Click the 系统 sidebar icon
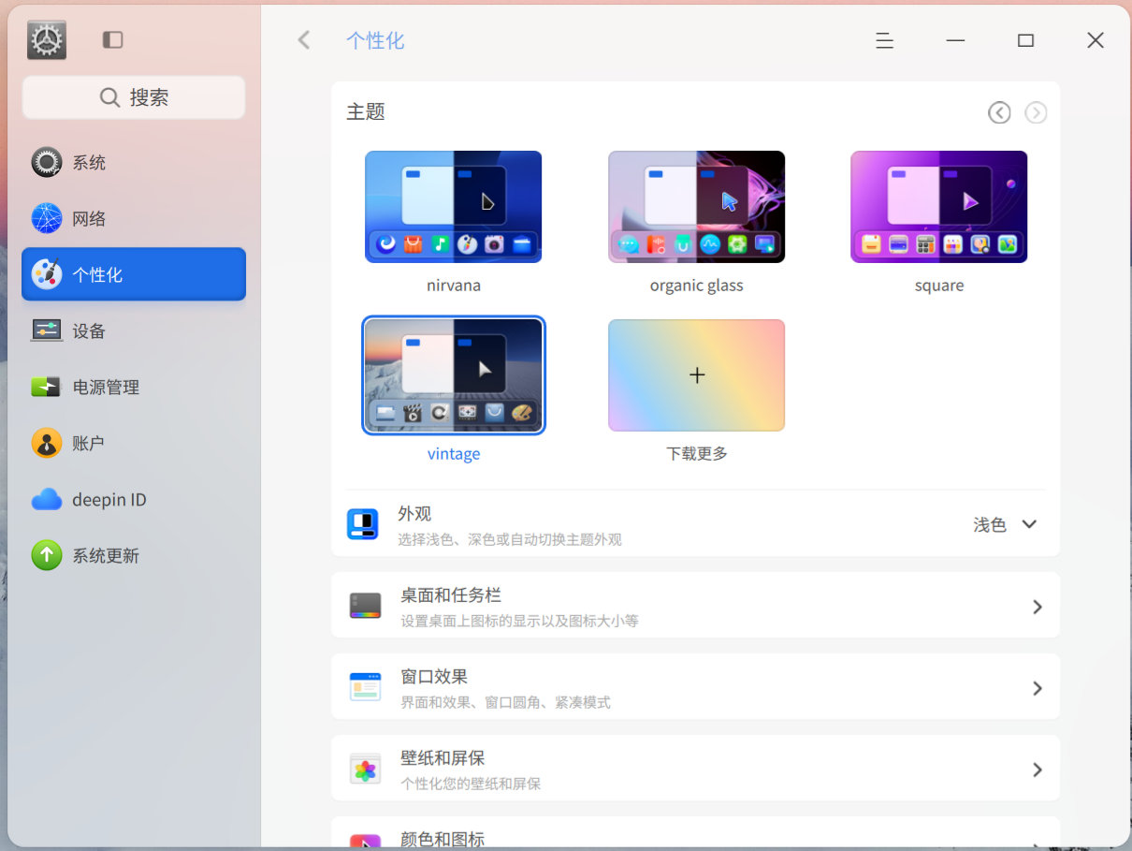The image size is (1132, 851). (x=47, y=162)
